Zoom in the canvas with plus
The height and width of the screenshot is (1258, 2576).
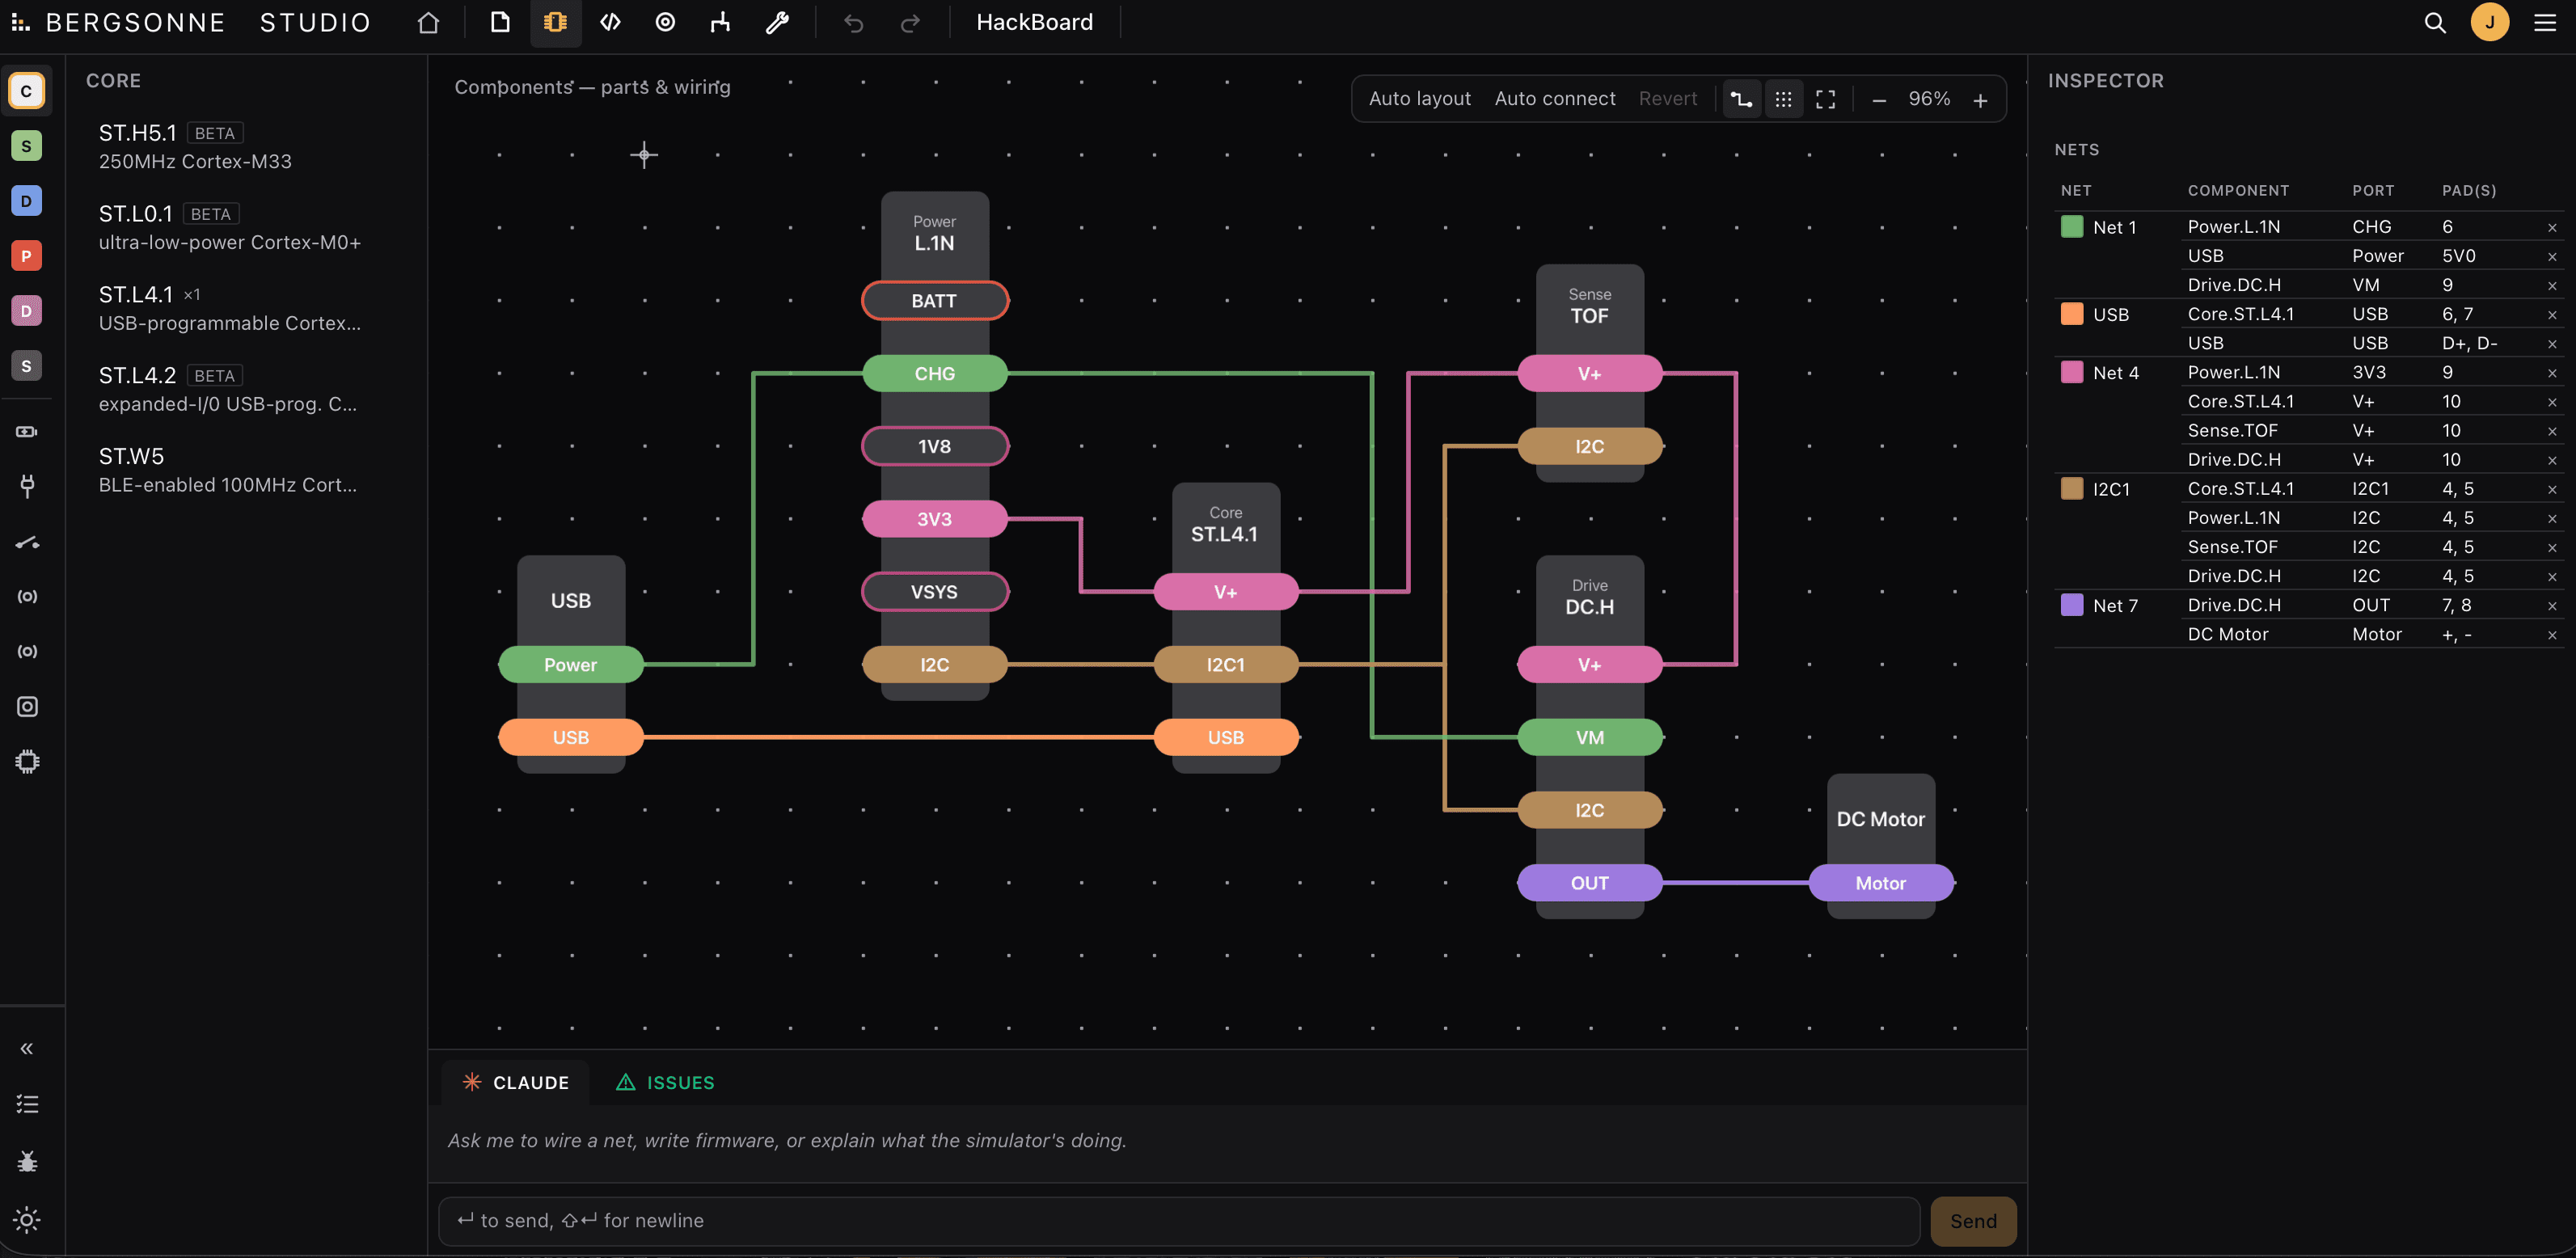(x=1980, y=99)
